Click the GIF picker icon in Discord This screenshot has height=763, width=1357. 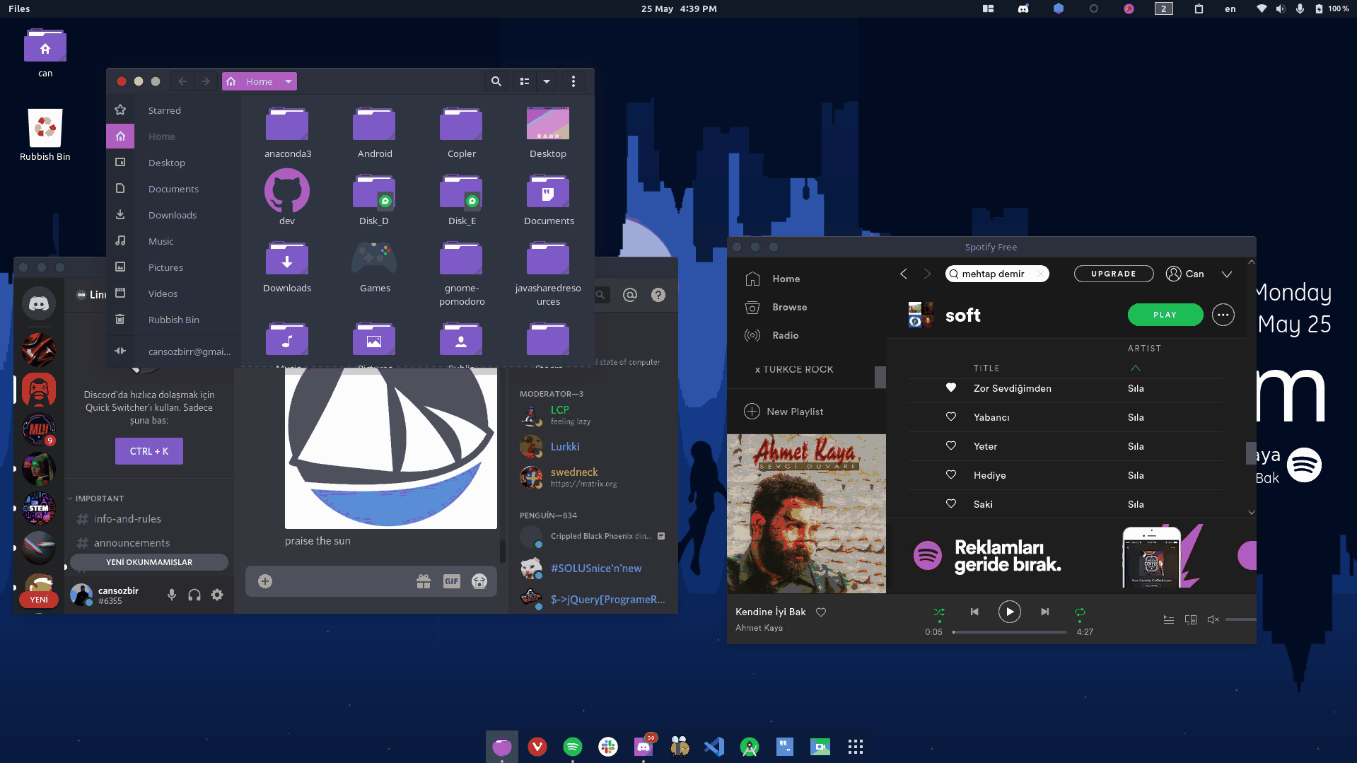452,581
